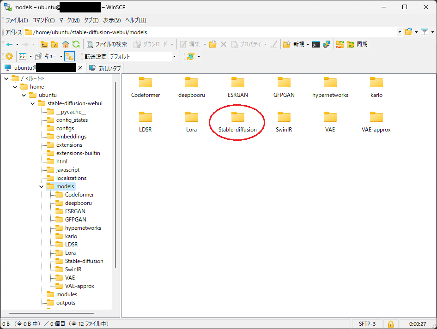The height and width of the screenshot is (329, 437).
Task: Collapse the models folder in tree
Action: pos(41,186)
